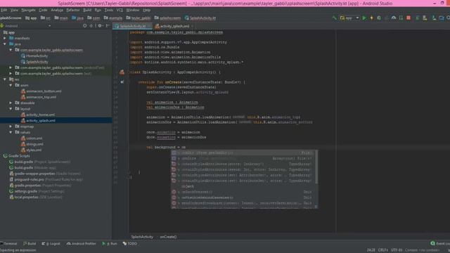The height and width of the screenshot is (253, 450).
Task: Open the Analyze menu
Action: coord(57,10)
